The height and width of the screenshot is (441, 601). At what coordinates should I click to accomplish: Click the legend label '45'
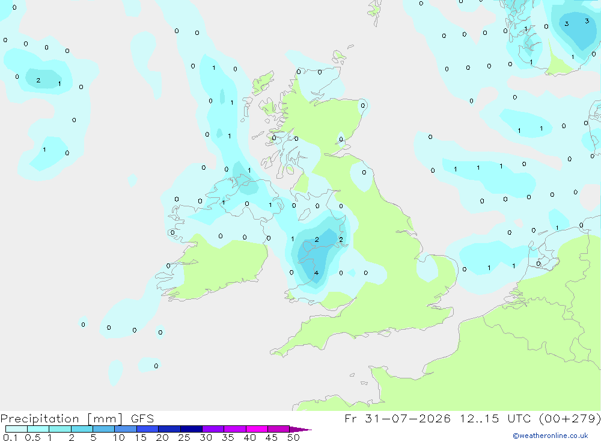tap(272, 437)
